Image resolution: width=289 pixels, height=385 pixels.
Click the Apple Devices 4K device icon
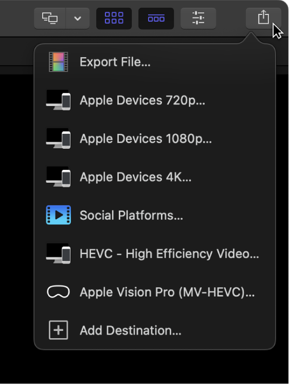(x=59, y=177)
